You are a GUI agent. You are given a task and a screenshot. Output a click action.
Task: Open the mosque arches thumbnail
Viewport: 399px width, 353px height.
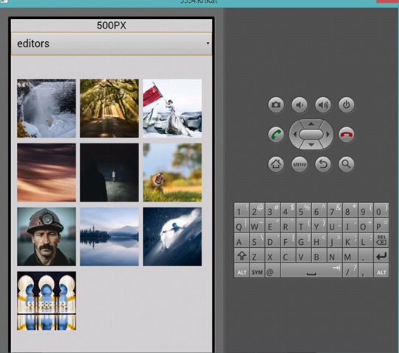click(46, 301)
